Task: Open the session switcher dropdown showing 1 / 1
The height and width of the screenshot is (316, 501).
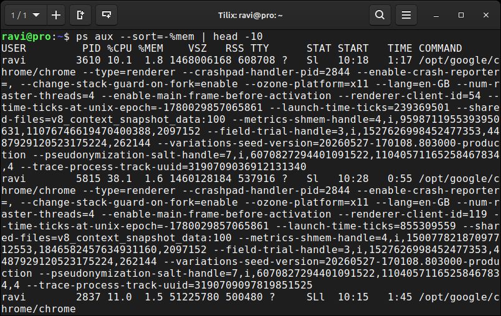Action: (26, 15)
